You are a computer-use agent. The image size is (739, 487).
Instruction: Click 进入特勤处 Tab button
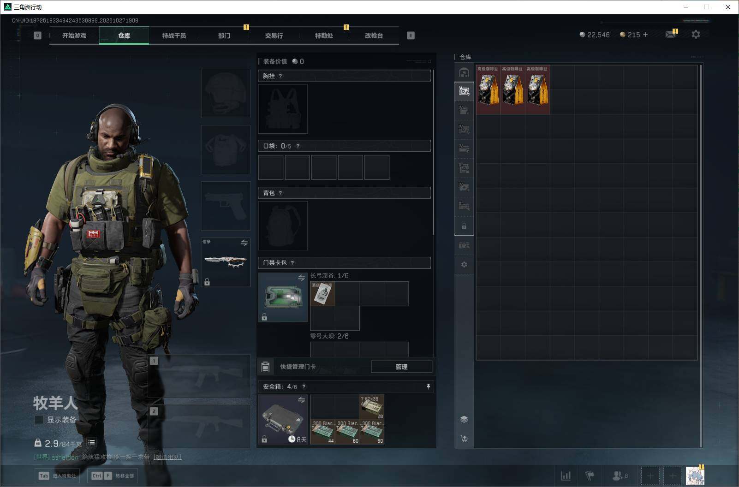point(57,475)
